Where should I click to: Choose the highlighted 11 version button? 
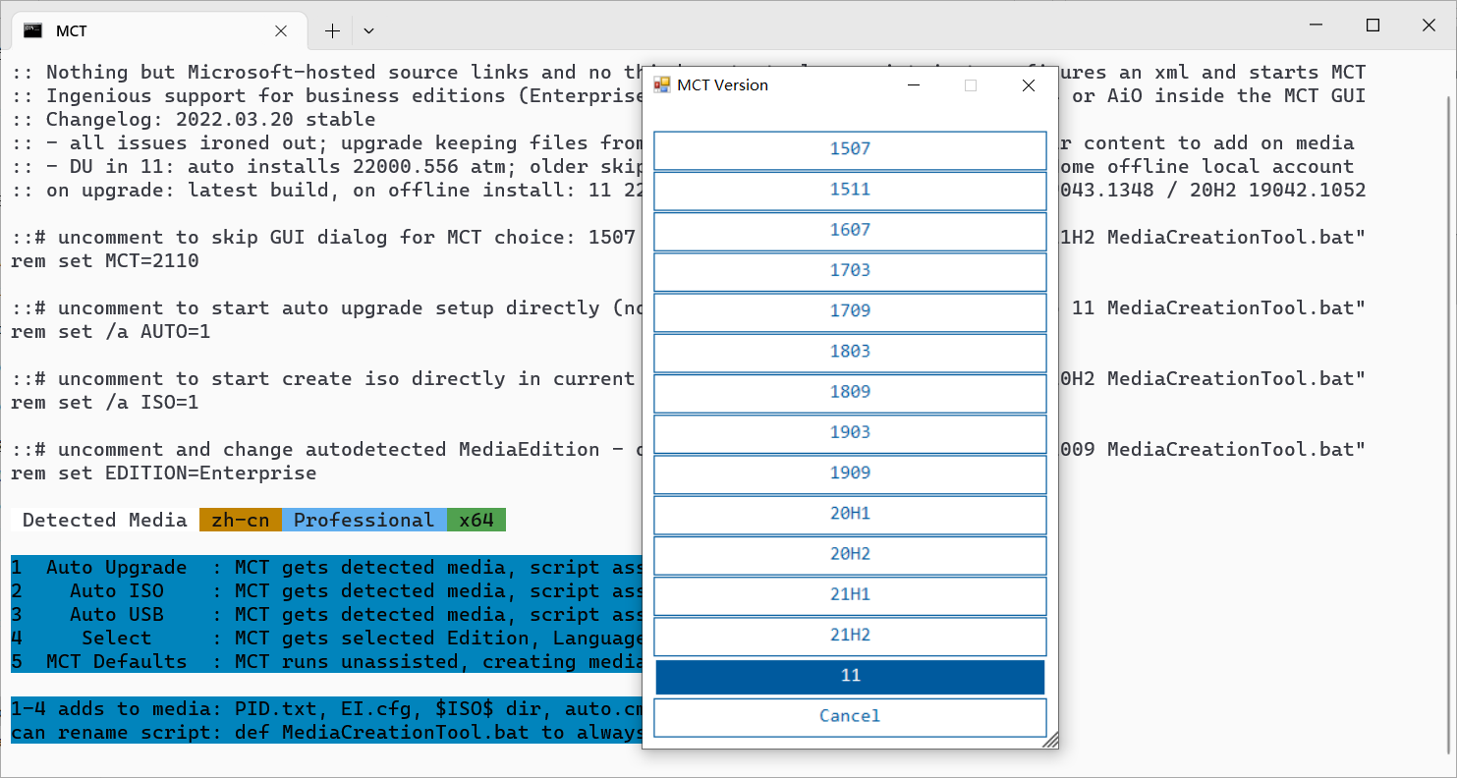tap(850, 676)
